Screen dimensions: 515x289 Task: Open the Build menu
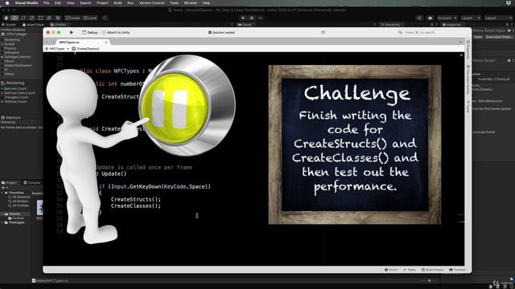(x=117, y=3)
